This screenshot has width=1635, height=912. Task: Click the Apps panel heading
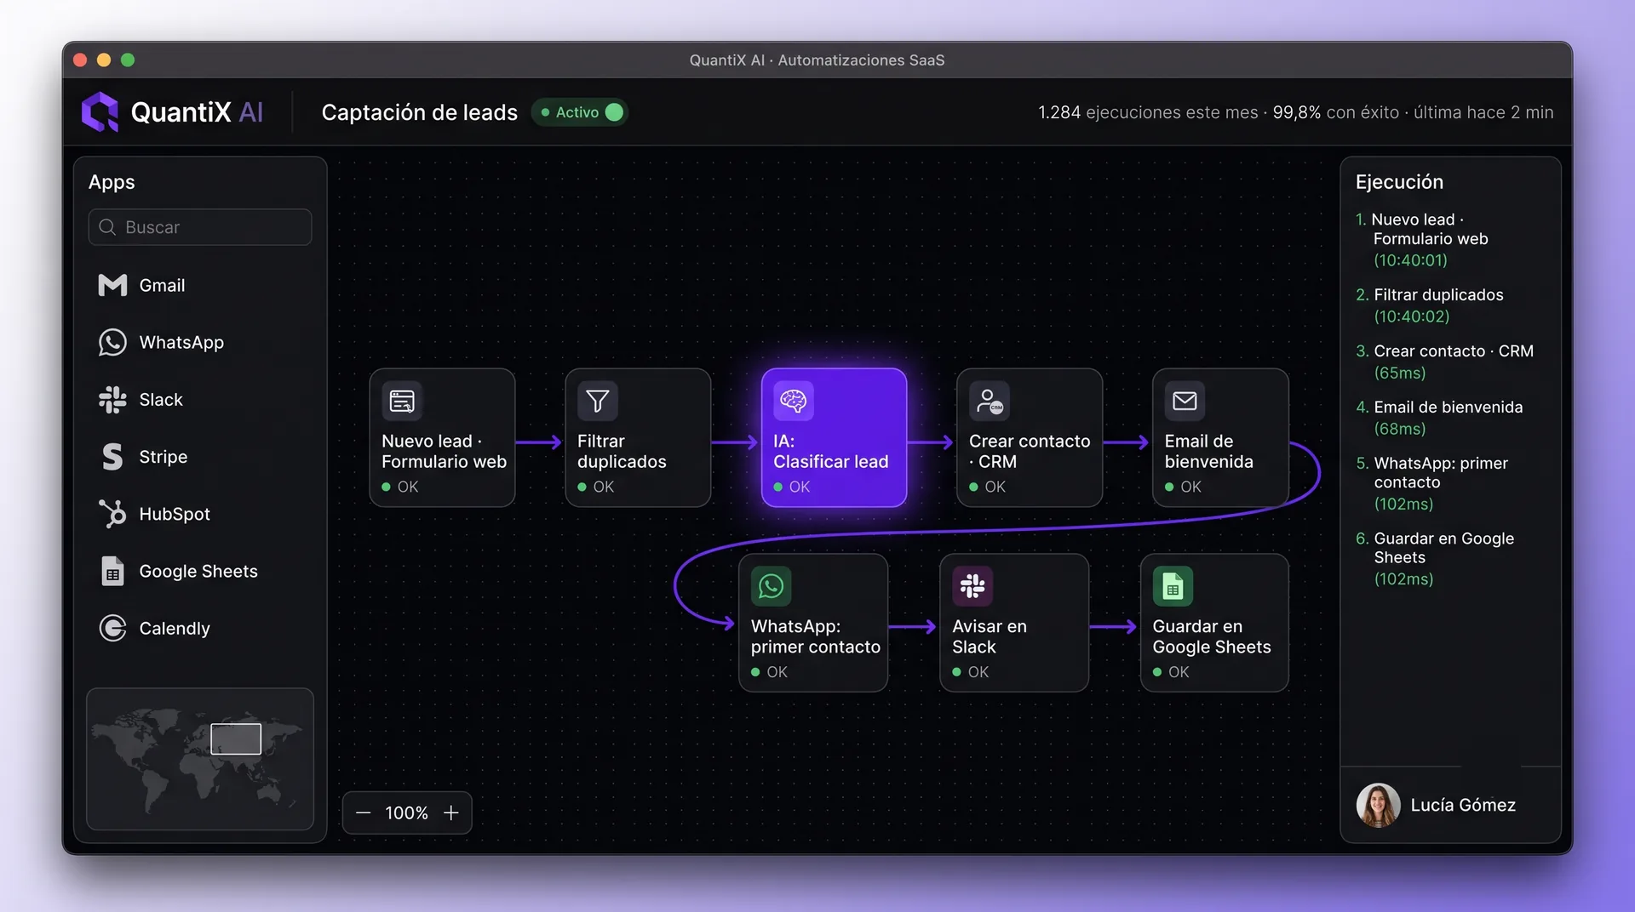(x=112, y=182)
